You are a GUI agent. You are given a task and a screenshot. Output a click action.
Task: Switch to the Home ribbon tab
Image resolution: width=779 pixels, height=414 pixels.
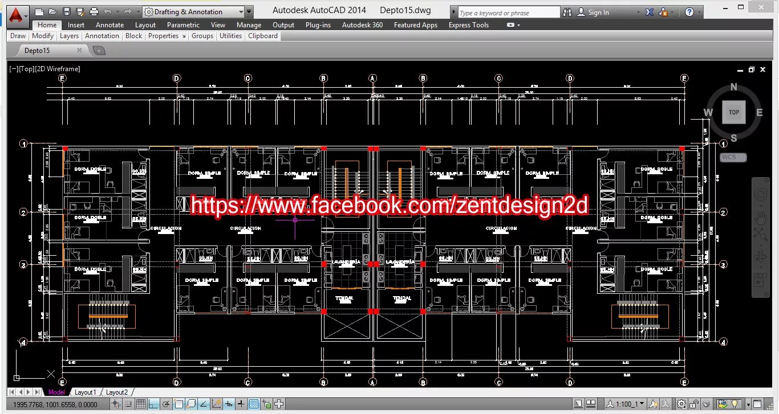pyautogui.click(x=47, y=25)
